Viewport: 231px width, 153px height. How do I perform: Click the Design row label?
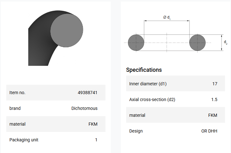point(136,131)
